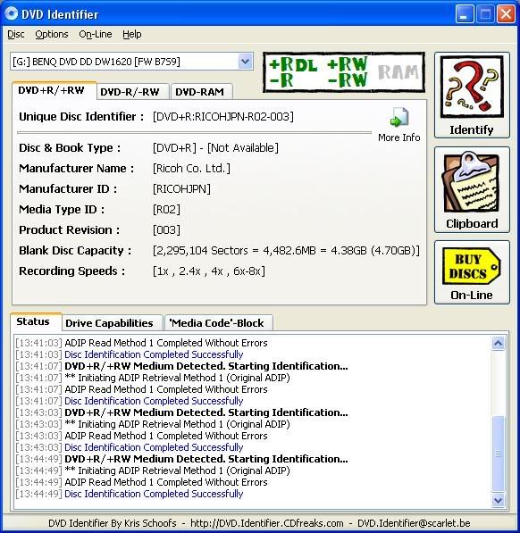The image size is (520, 533).
Task: Click the status log scroll down arrow
Action: pyautogui.click(x=499, y=500)
